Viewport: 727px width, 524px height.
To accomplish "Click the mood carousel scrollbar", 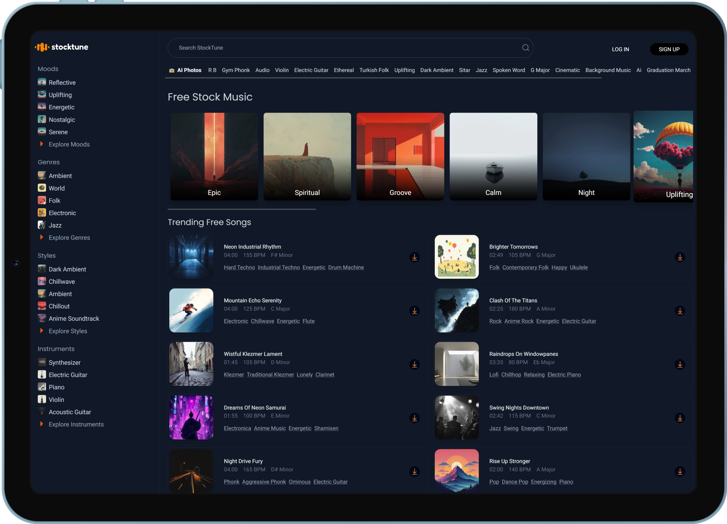I will (242, 209).
